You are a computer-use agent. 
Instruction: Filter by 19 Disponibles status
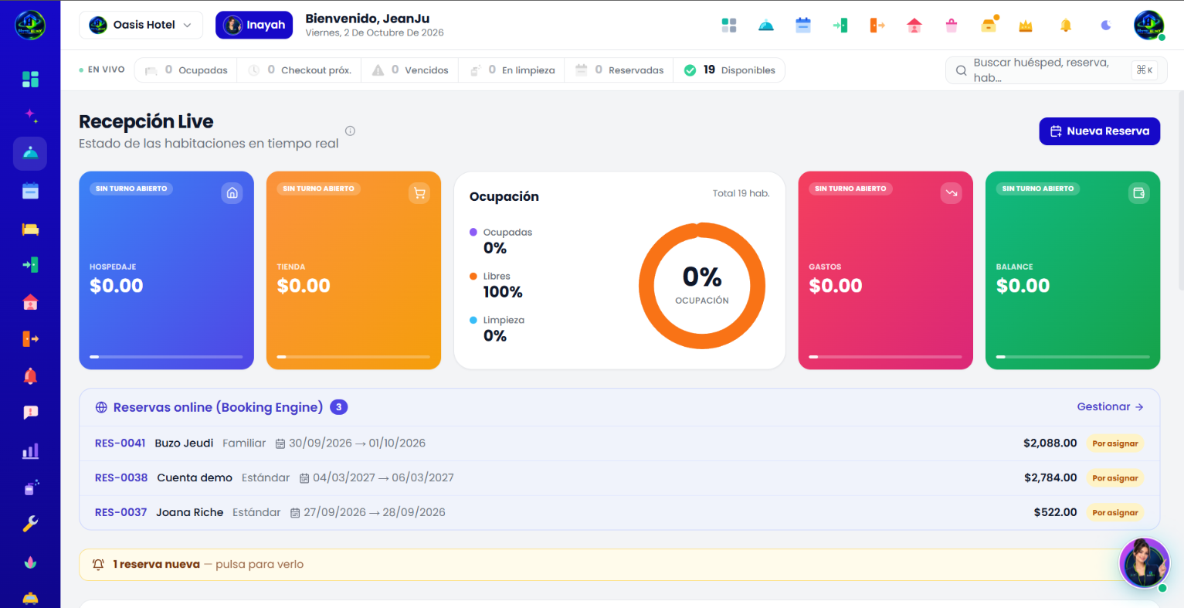click(729, 70)
